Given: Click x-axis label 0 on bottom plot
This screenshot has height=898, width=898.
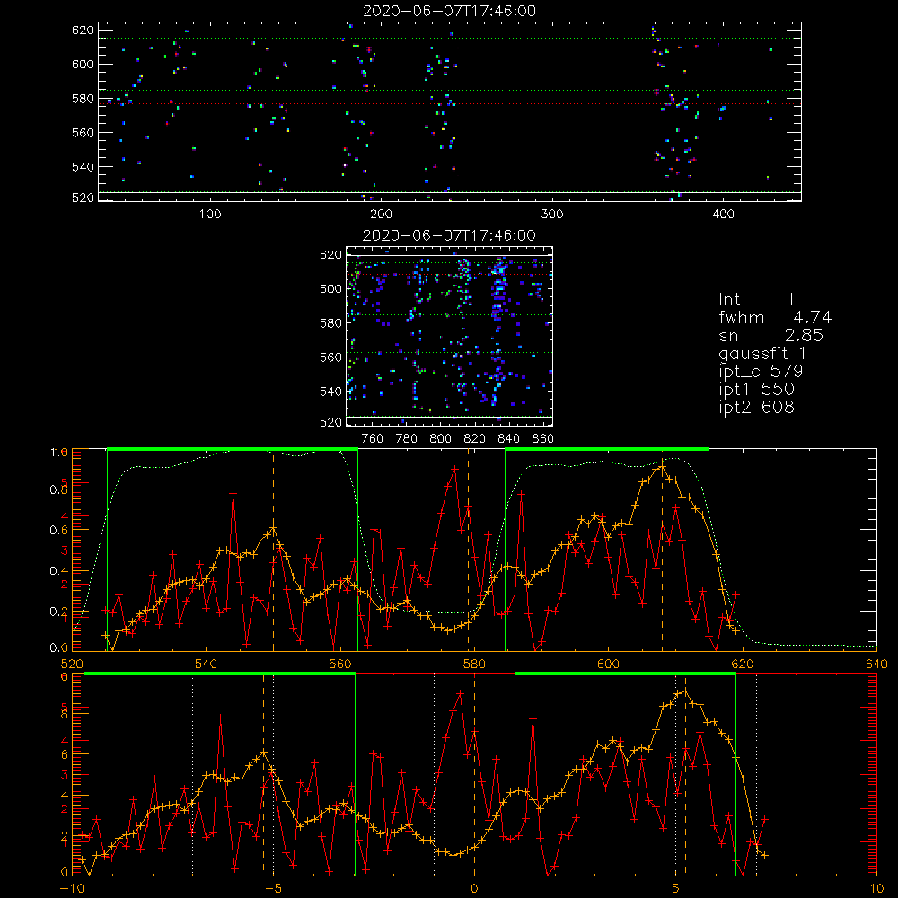Looking at the screenshot, I should tap(474, 888).
